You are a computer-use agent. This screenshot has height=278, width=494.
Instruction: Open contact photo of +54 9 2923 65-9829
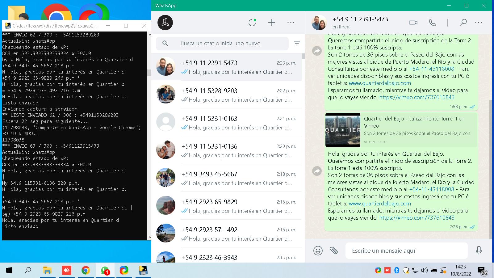point(166,205)
